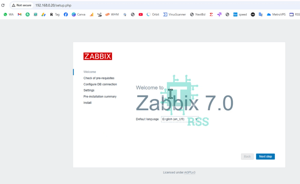The image size is (300, 184).
Task: Open the R Tag bookmark
Action: click(x=55, y=14)
